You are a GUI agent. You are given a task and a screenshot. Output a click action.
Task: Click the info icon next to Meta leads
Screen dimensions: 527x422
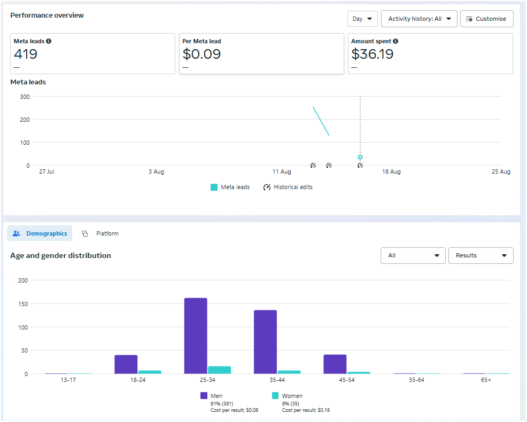49,41
